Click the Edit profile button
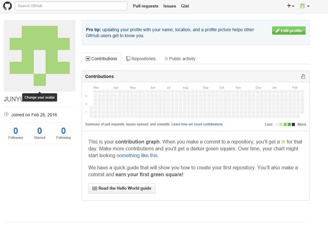This screenshot has height=233, width=328. pos(289,31)
